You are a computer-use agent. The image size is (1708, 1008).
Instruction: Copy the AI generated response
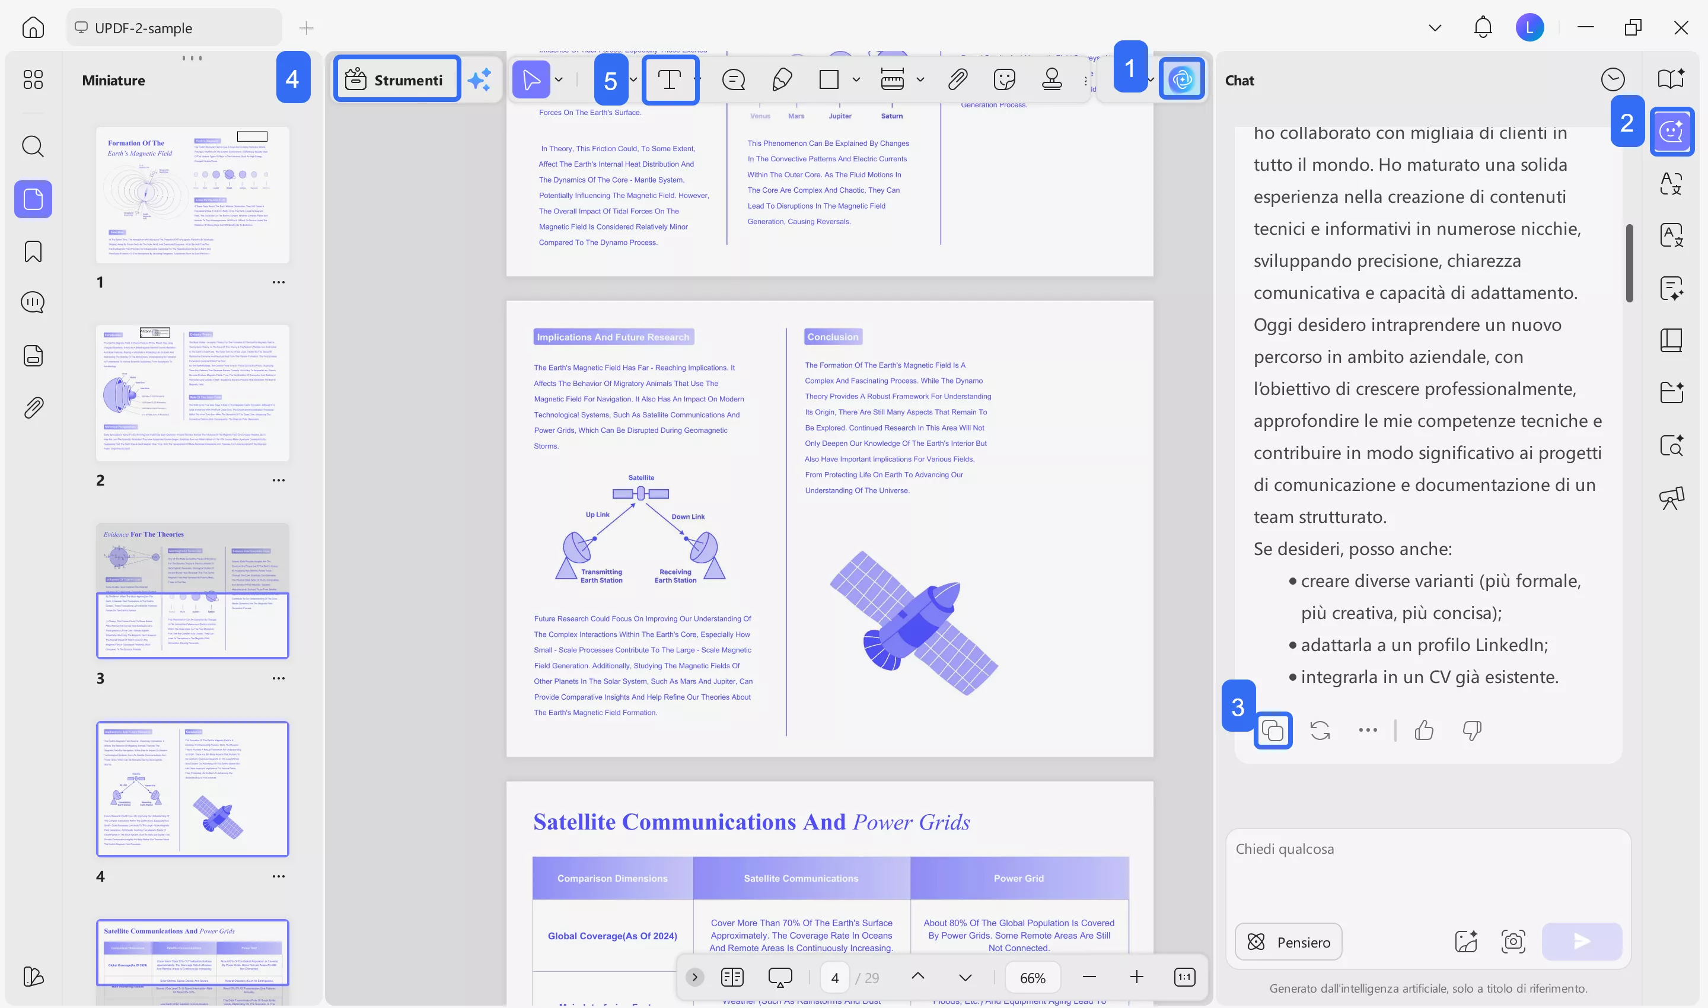tap(1273, 731)
